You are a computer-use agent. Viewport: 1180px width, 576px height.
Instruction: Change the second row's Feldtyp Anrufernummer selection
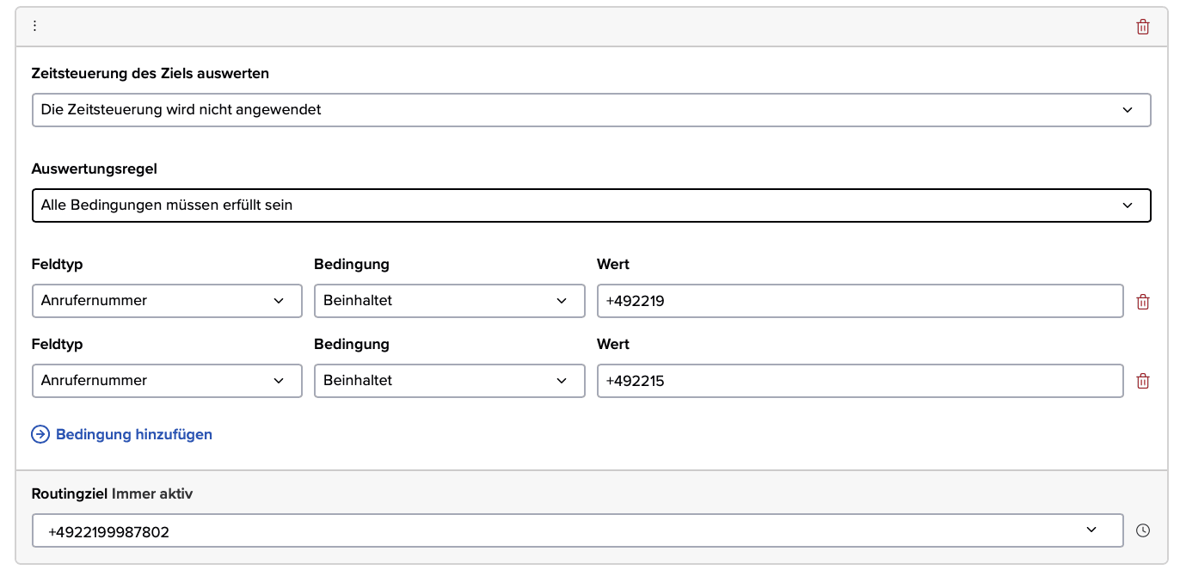pyautogui.click(x=167, y=381)
